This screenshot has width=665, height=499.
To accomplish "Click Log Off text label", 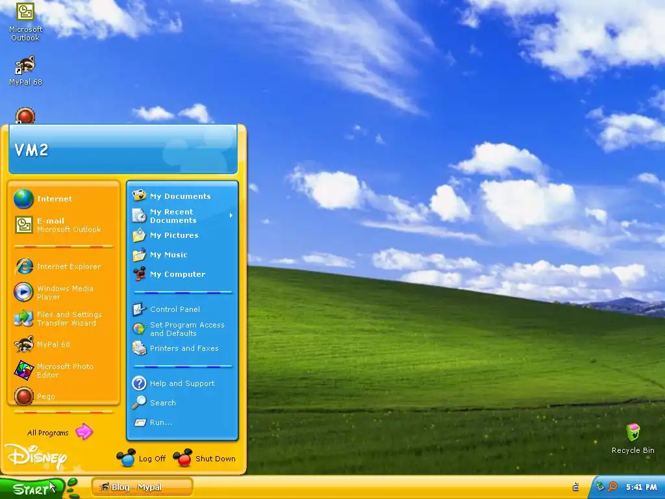I will 152,459.
